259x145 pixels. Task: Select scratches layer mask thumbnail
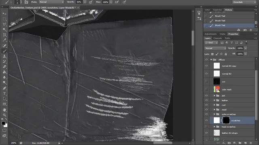click(226, 120)
